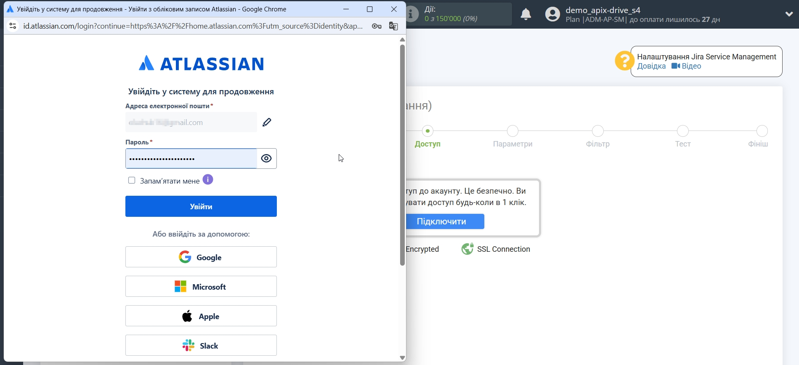The image size is (799, 365).
Task: Open the 'Довідка' help link
Action: tap(651, 66)
